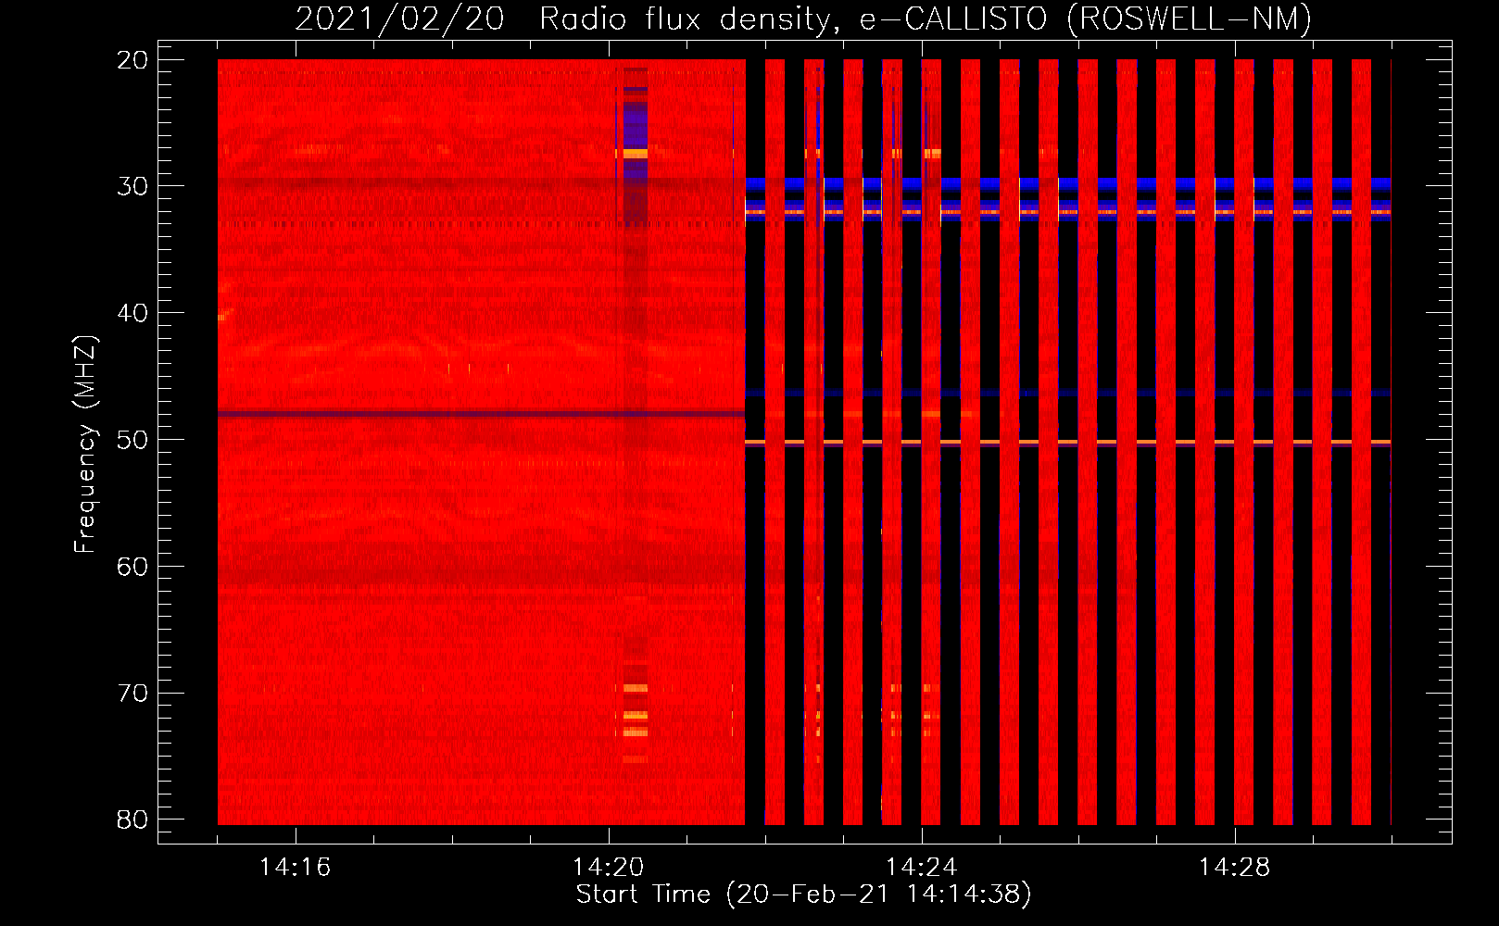The width and height of the screenshot is (1499, 926).
Task: Click the 'Frequency (MHZ)' axis label
Action: (x=85, y=444)
